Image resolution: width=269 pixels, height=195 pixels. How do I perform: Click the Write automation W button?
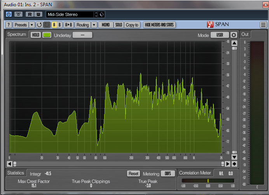point(38,14)
